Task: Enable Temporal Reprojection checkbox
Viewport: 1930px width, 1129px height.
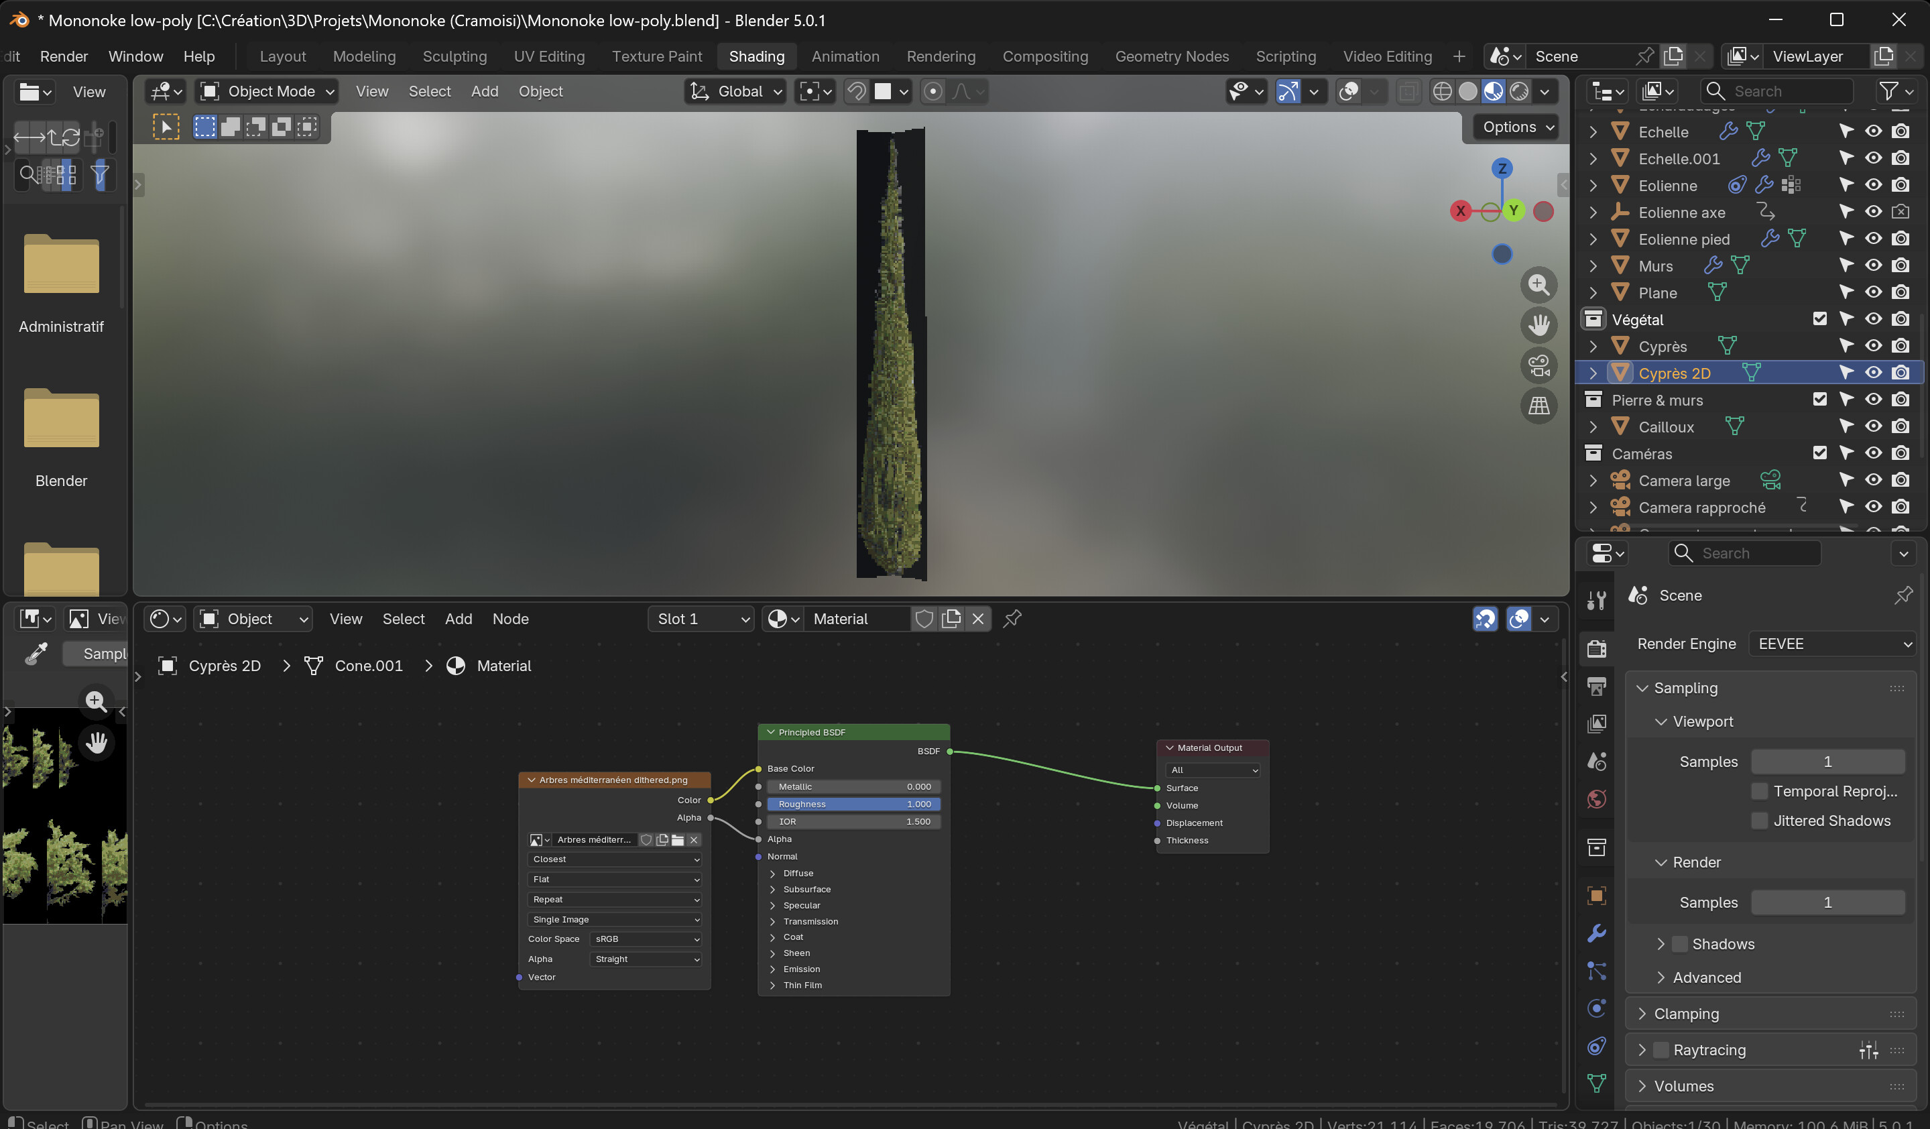Action: click(1759, 790)
